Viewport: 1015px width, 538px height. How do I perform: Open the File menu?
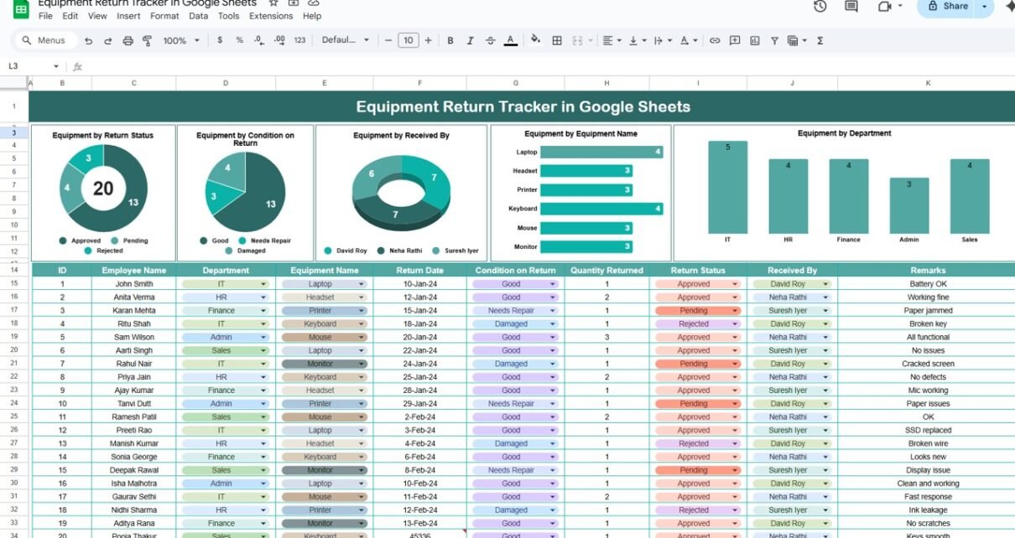point(45,16)
